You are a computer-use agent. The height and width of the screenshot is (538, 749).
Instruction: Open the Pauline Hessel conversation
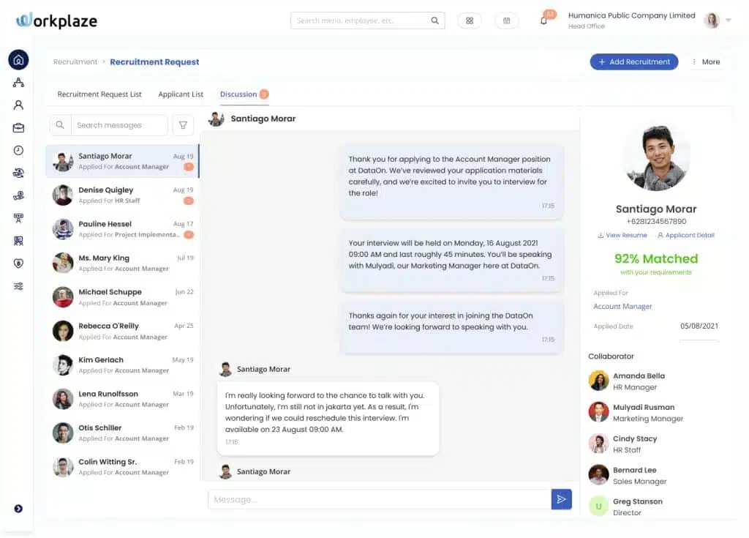point(122,229)
